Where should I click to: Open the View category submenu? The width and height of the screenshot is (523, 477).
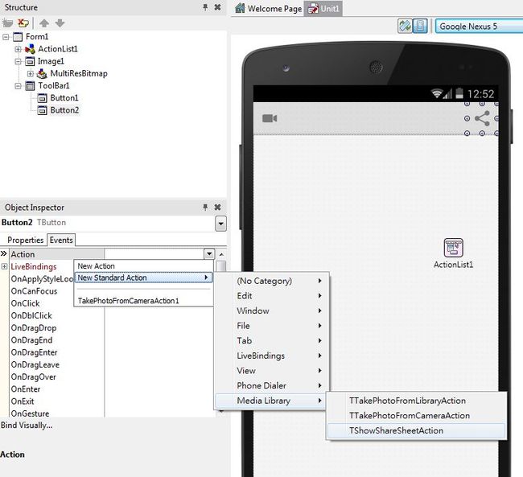point(271,371)
